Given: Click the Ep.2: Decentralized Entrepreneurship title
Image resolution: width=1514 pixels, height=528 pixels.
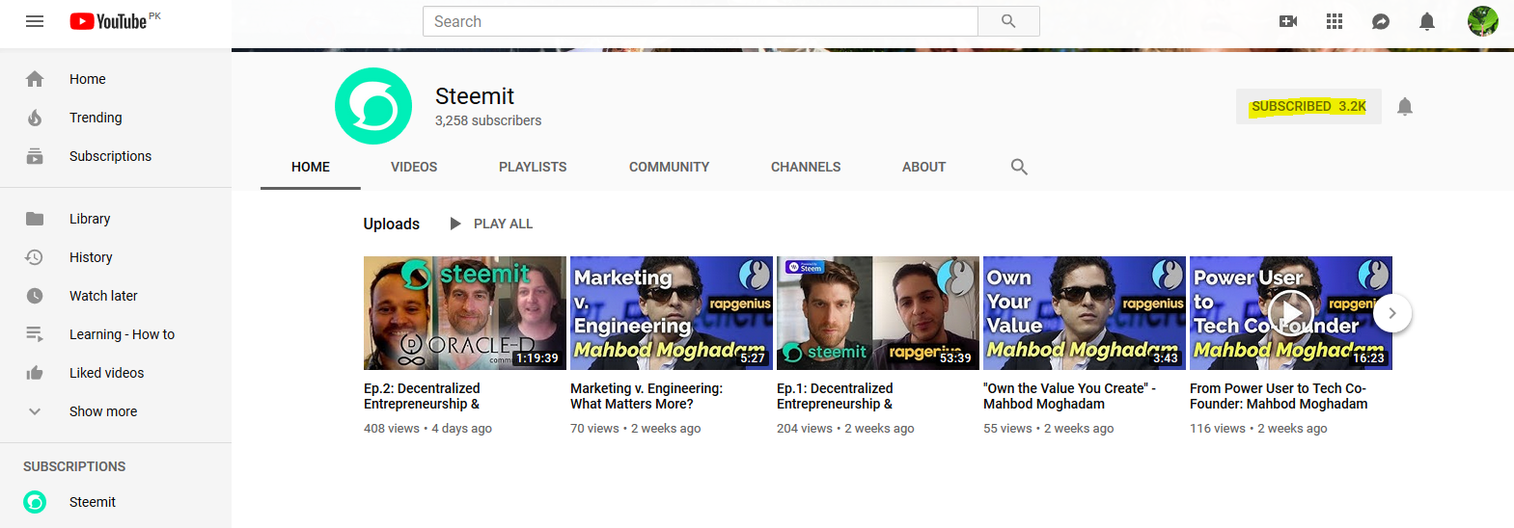Looking at the screenshot, I should point(422,396).
